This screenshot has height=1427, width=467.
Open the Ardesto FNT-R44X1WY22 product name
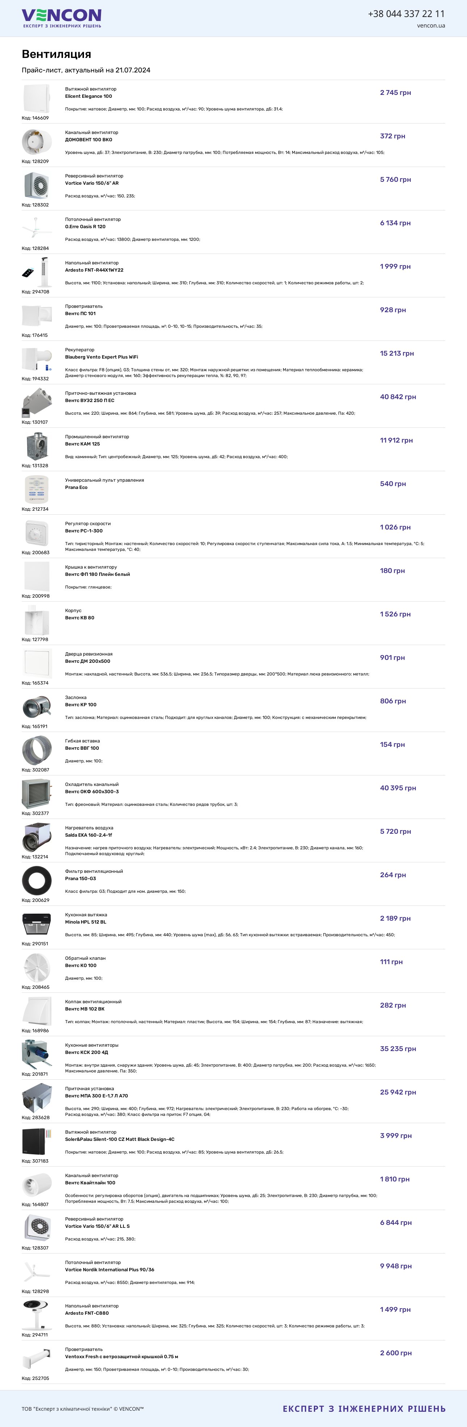[94, 270]
